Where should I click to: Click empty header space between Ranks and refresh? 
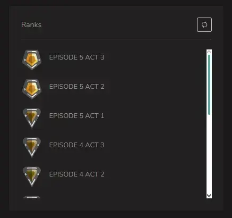pyautogui.click(x=119, y=24)
